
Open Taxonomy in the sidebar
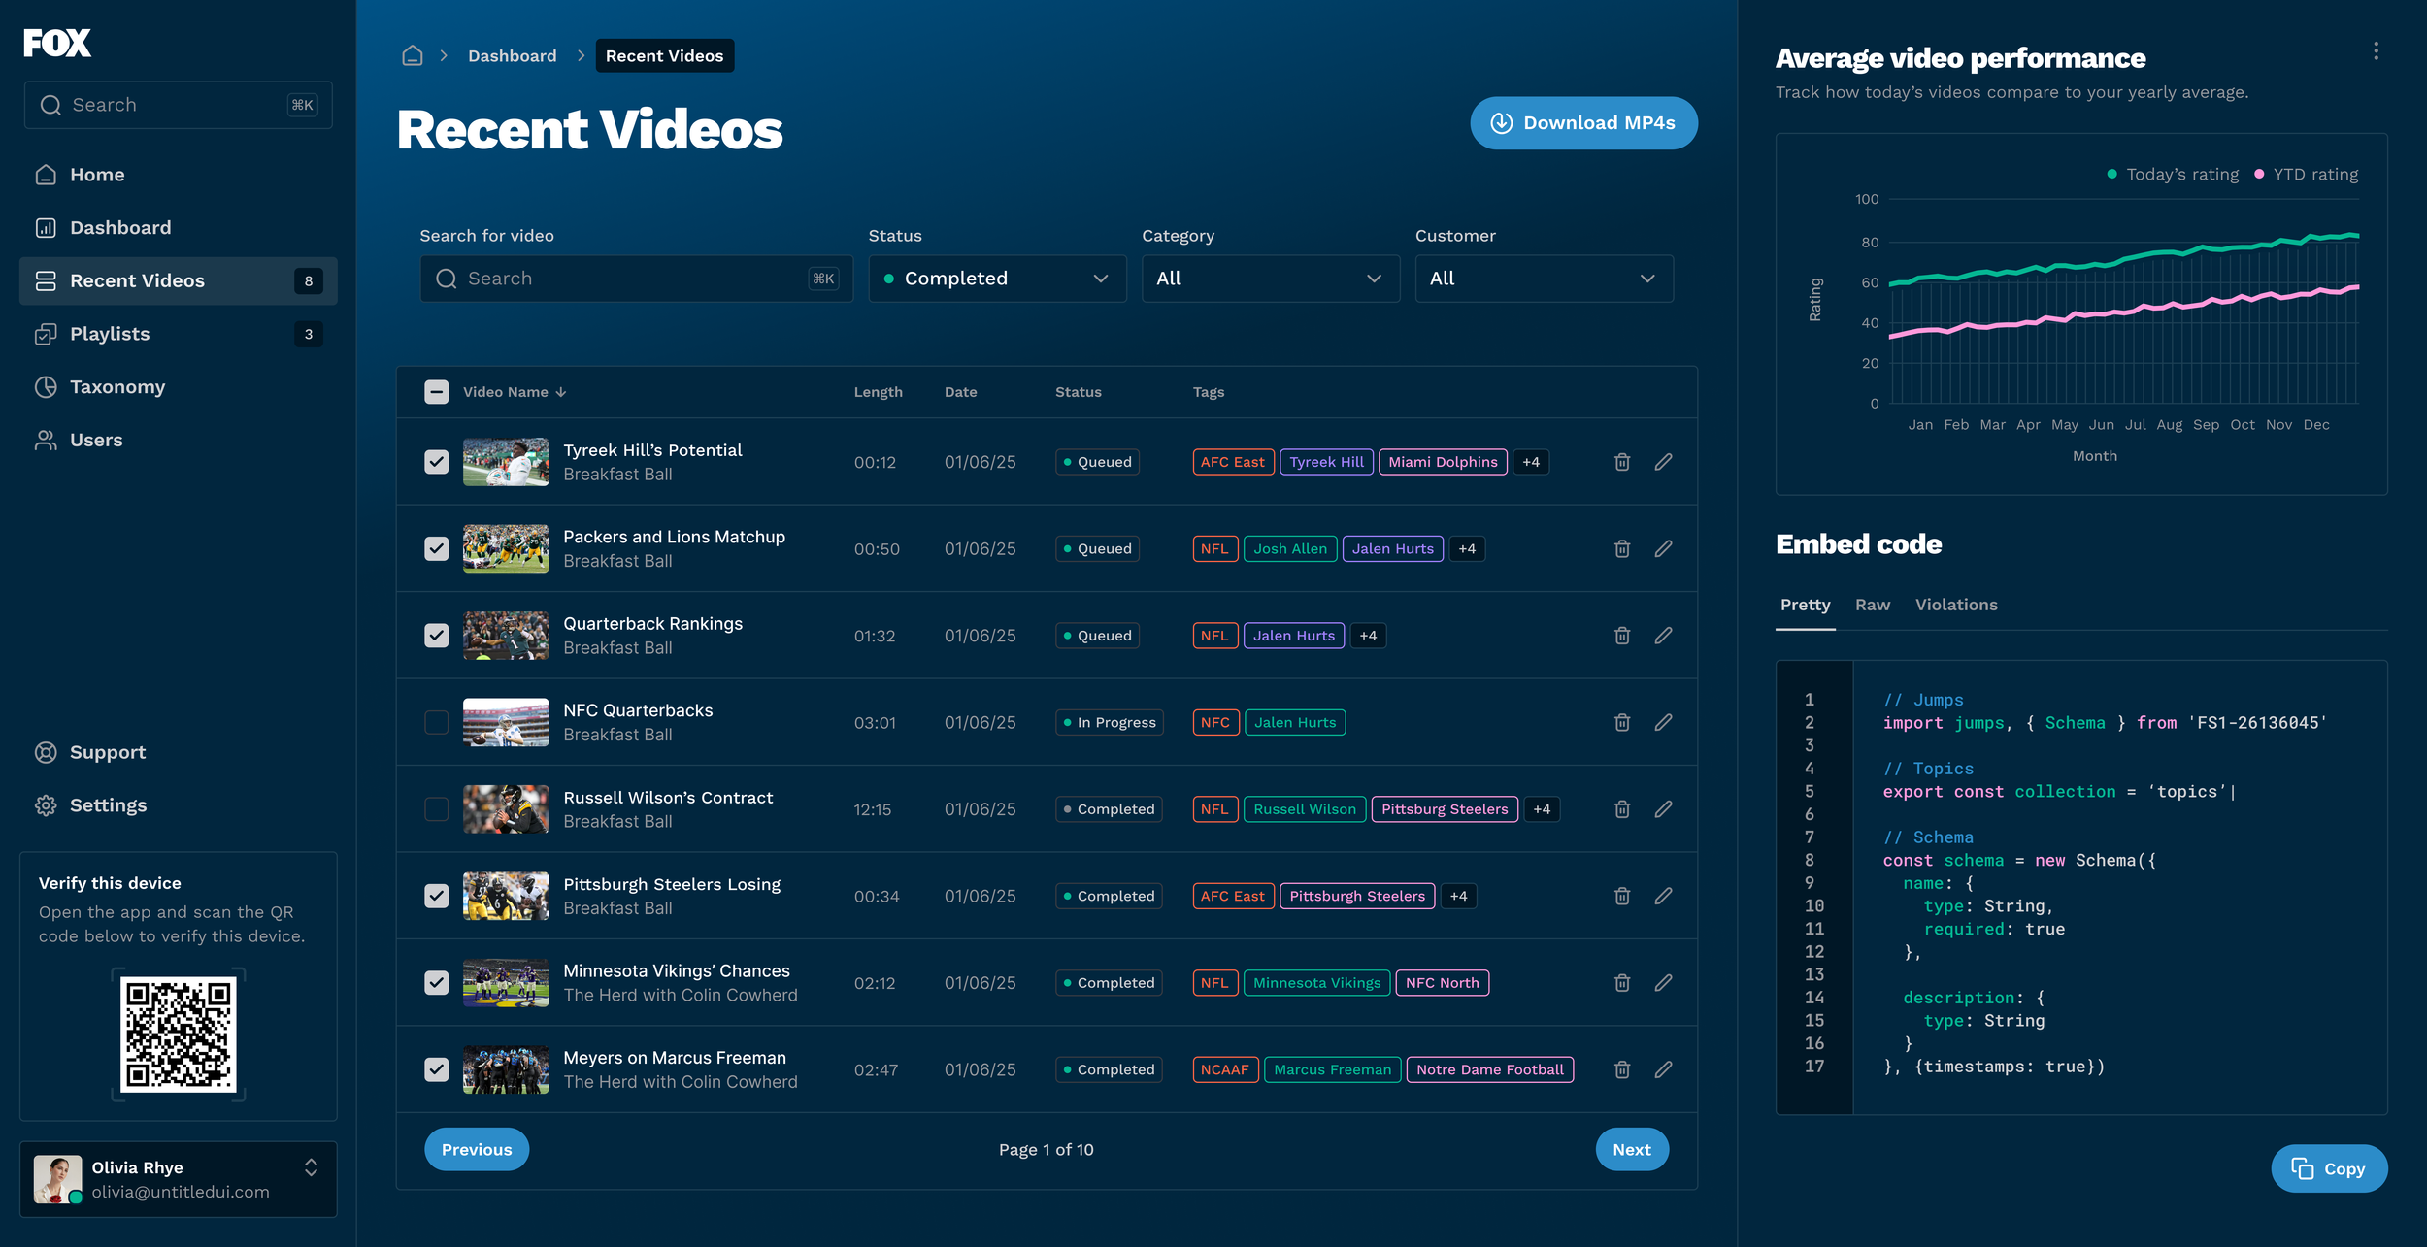point(179,387)
